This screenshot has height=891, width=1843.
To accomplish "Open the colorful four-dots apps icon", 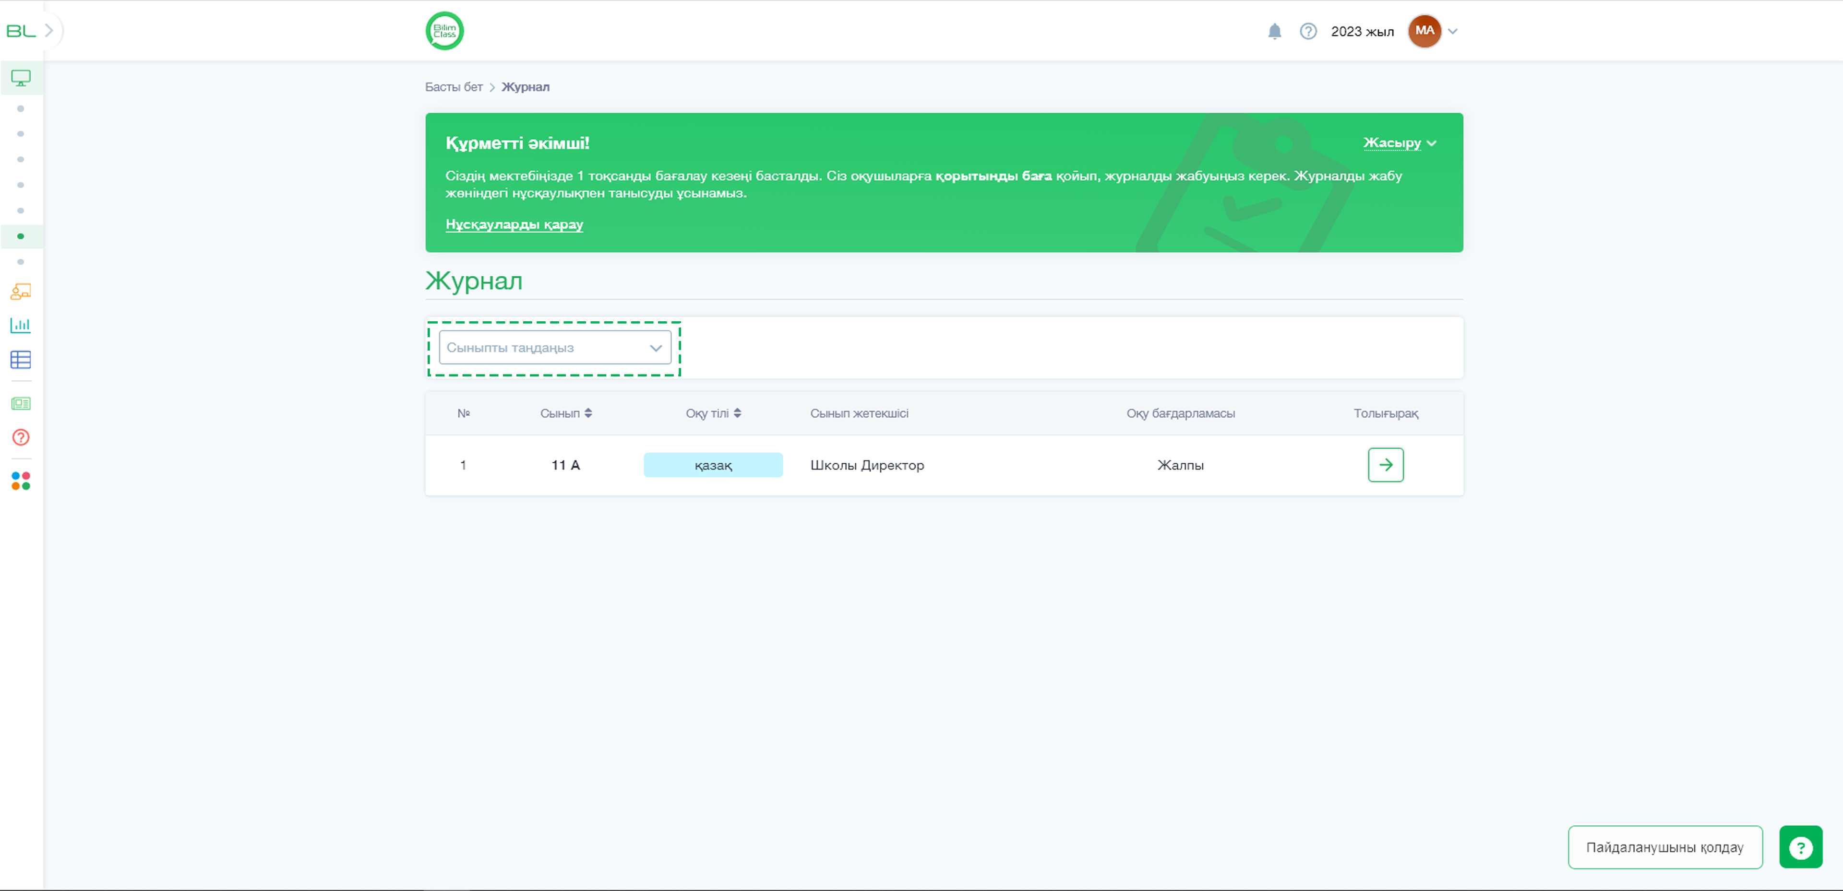I will click(x=21, y=481).
